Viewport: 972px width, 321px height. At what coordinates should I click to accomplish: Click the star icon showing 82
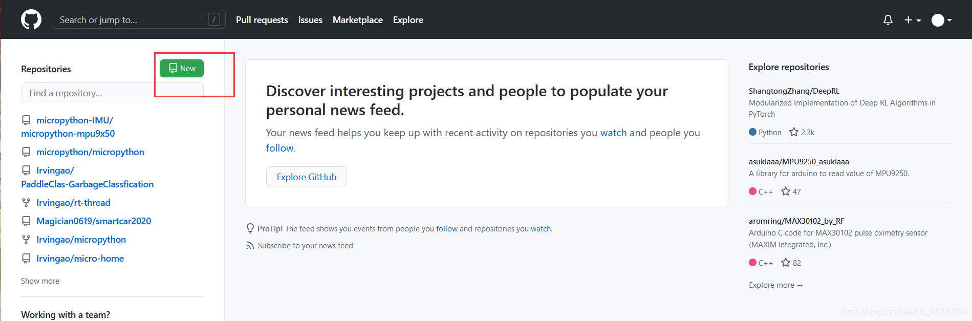pyautogui.click(x=786, y=263)
